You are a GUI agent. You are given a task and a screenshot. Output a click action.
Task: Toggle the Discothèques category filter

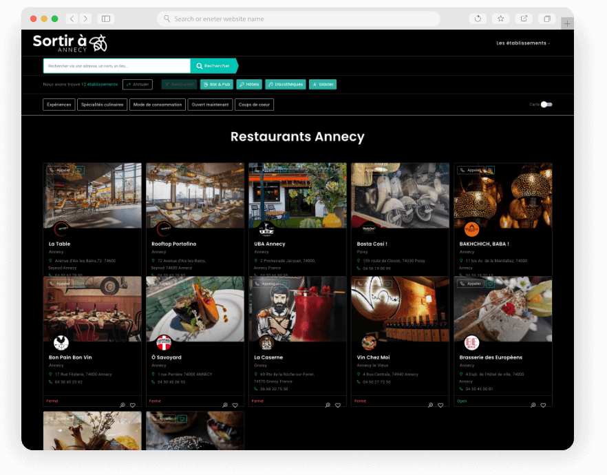click(x=286, y=85)
